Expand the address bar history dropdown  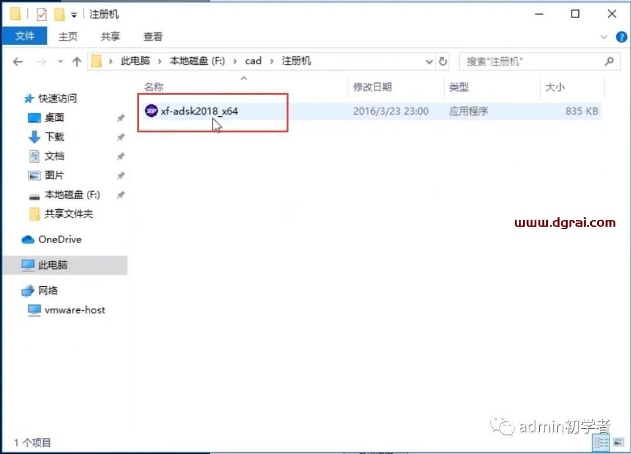429,61
